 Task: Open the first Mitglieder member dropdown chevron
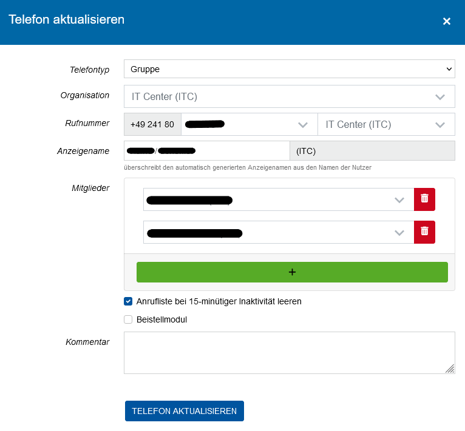coord(399,199)
